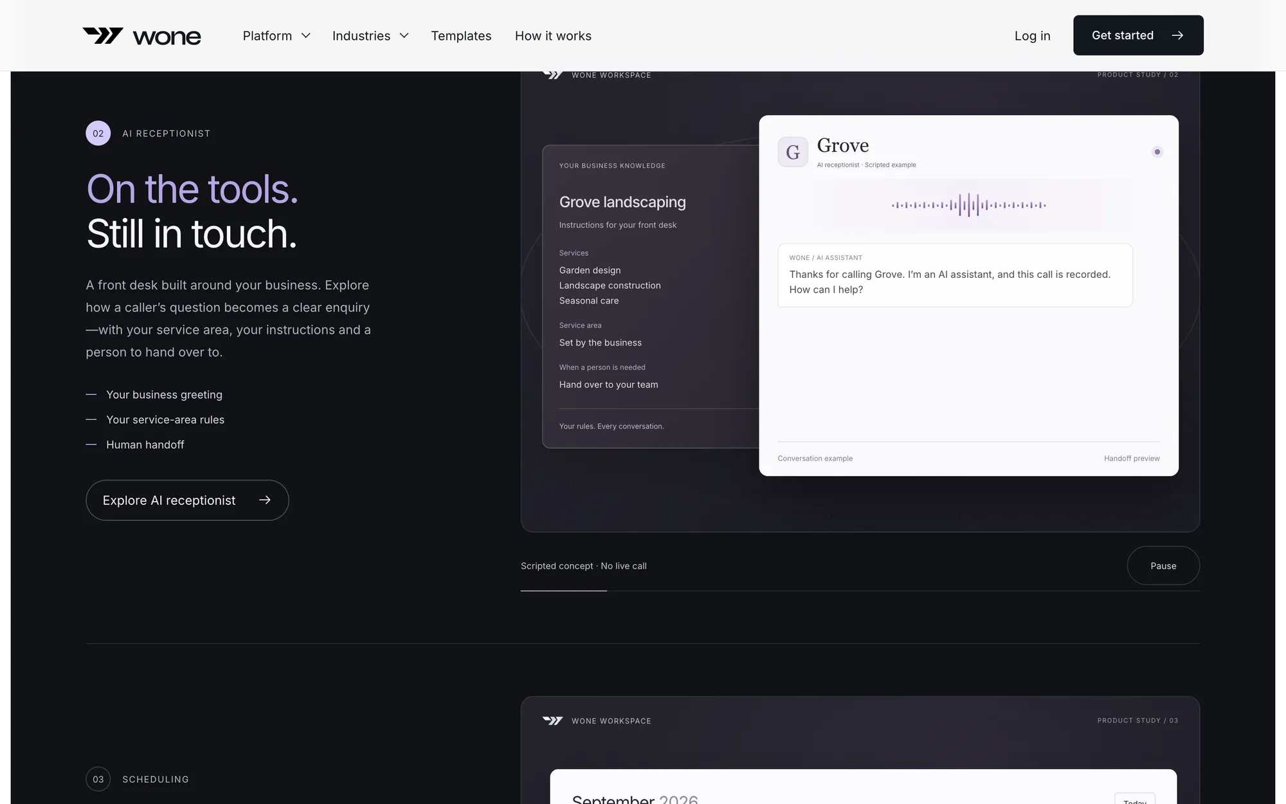Click the arrow icon beside Explore AI receptionist

[x=264, y=500]
